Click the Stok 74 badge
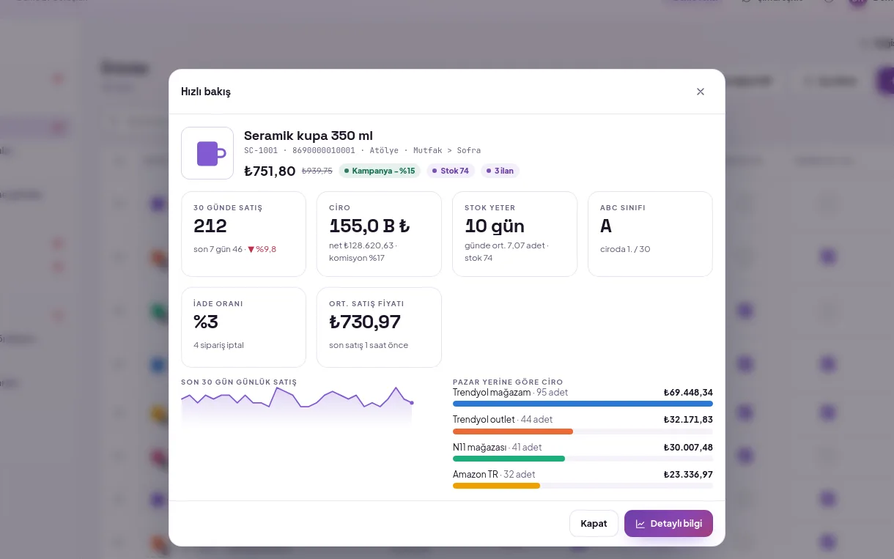This screenshot has height=559, width=894. click(451, 171)
